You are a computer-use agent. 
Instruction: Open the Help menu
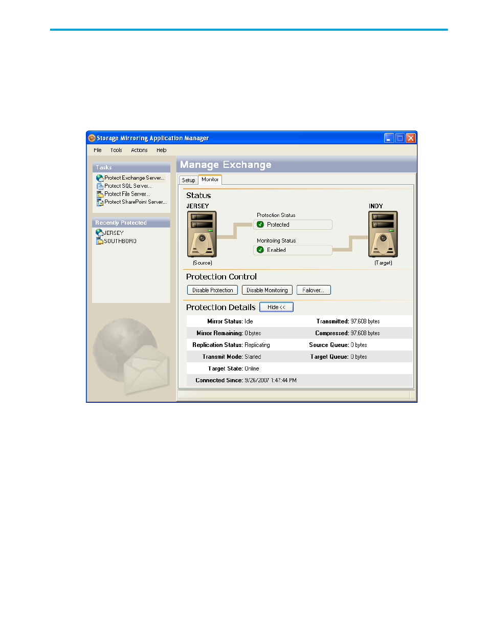[x=162, y=150]
